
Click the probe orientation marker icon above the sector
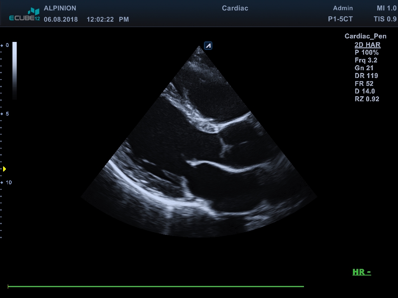(208, 46)
